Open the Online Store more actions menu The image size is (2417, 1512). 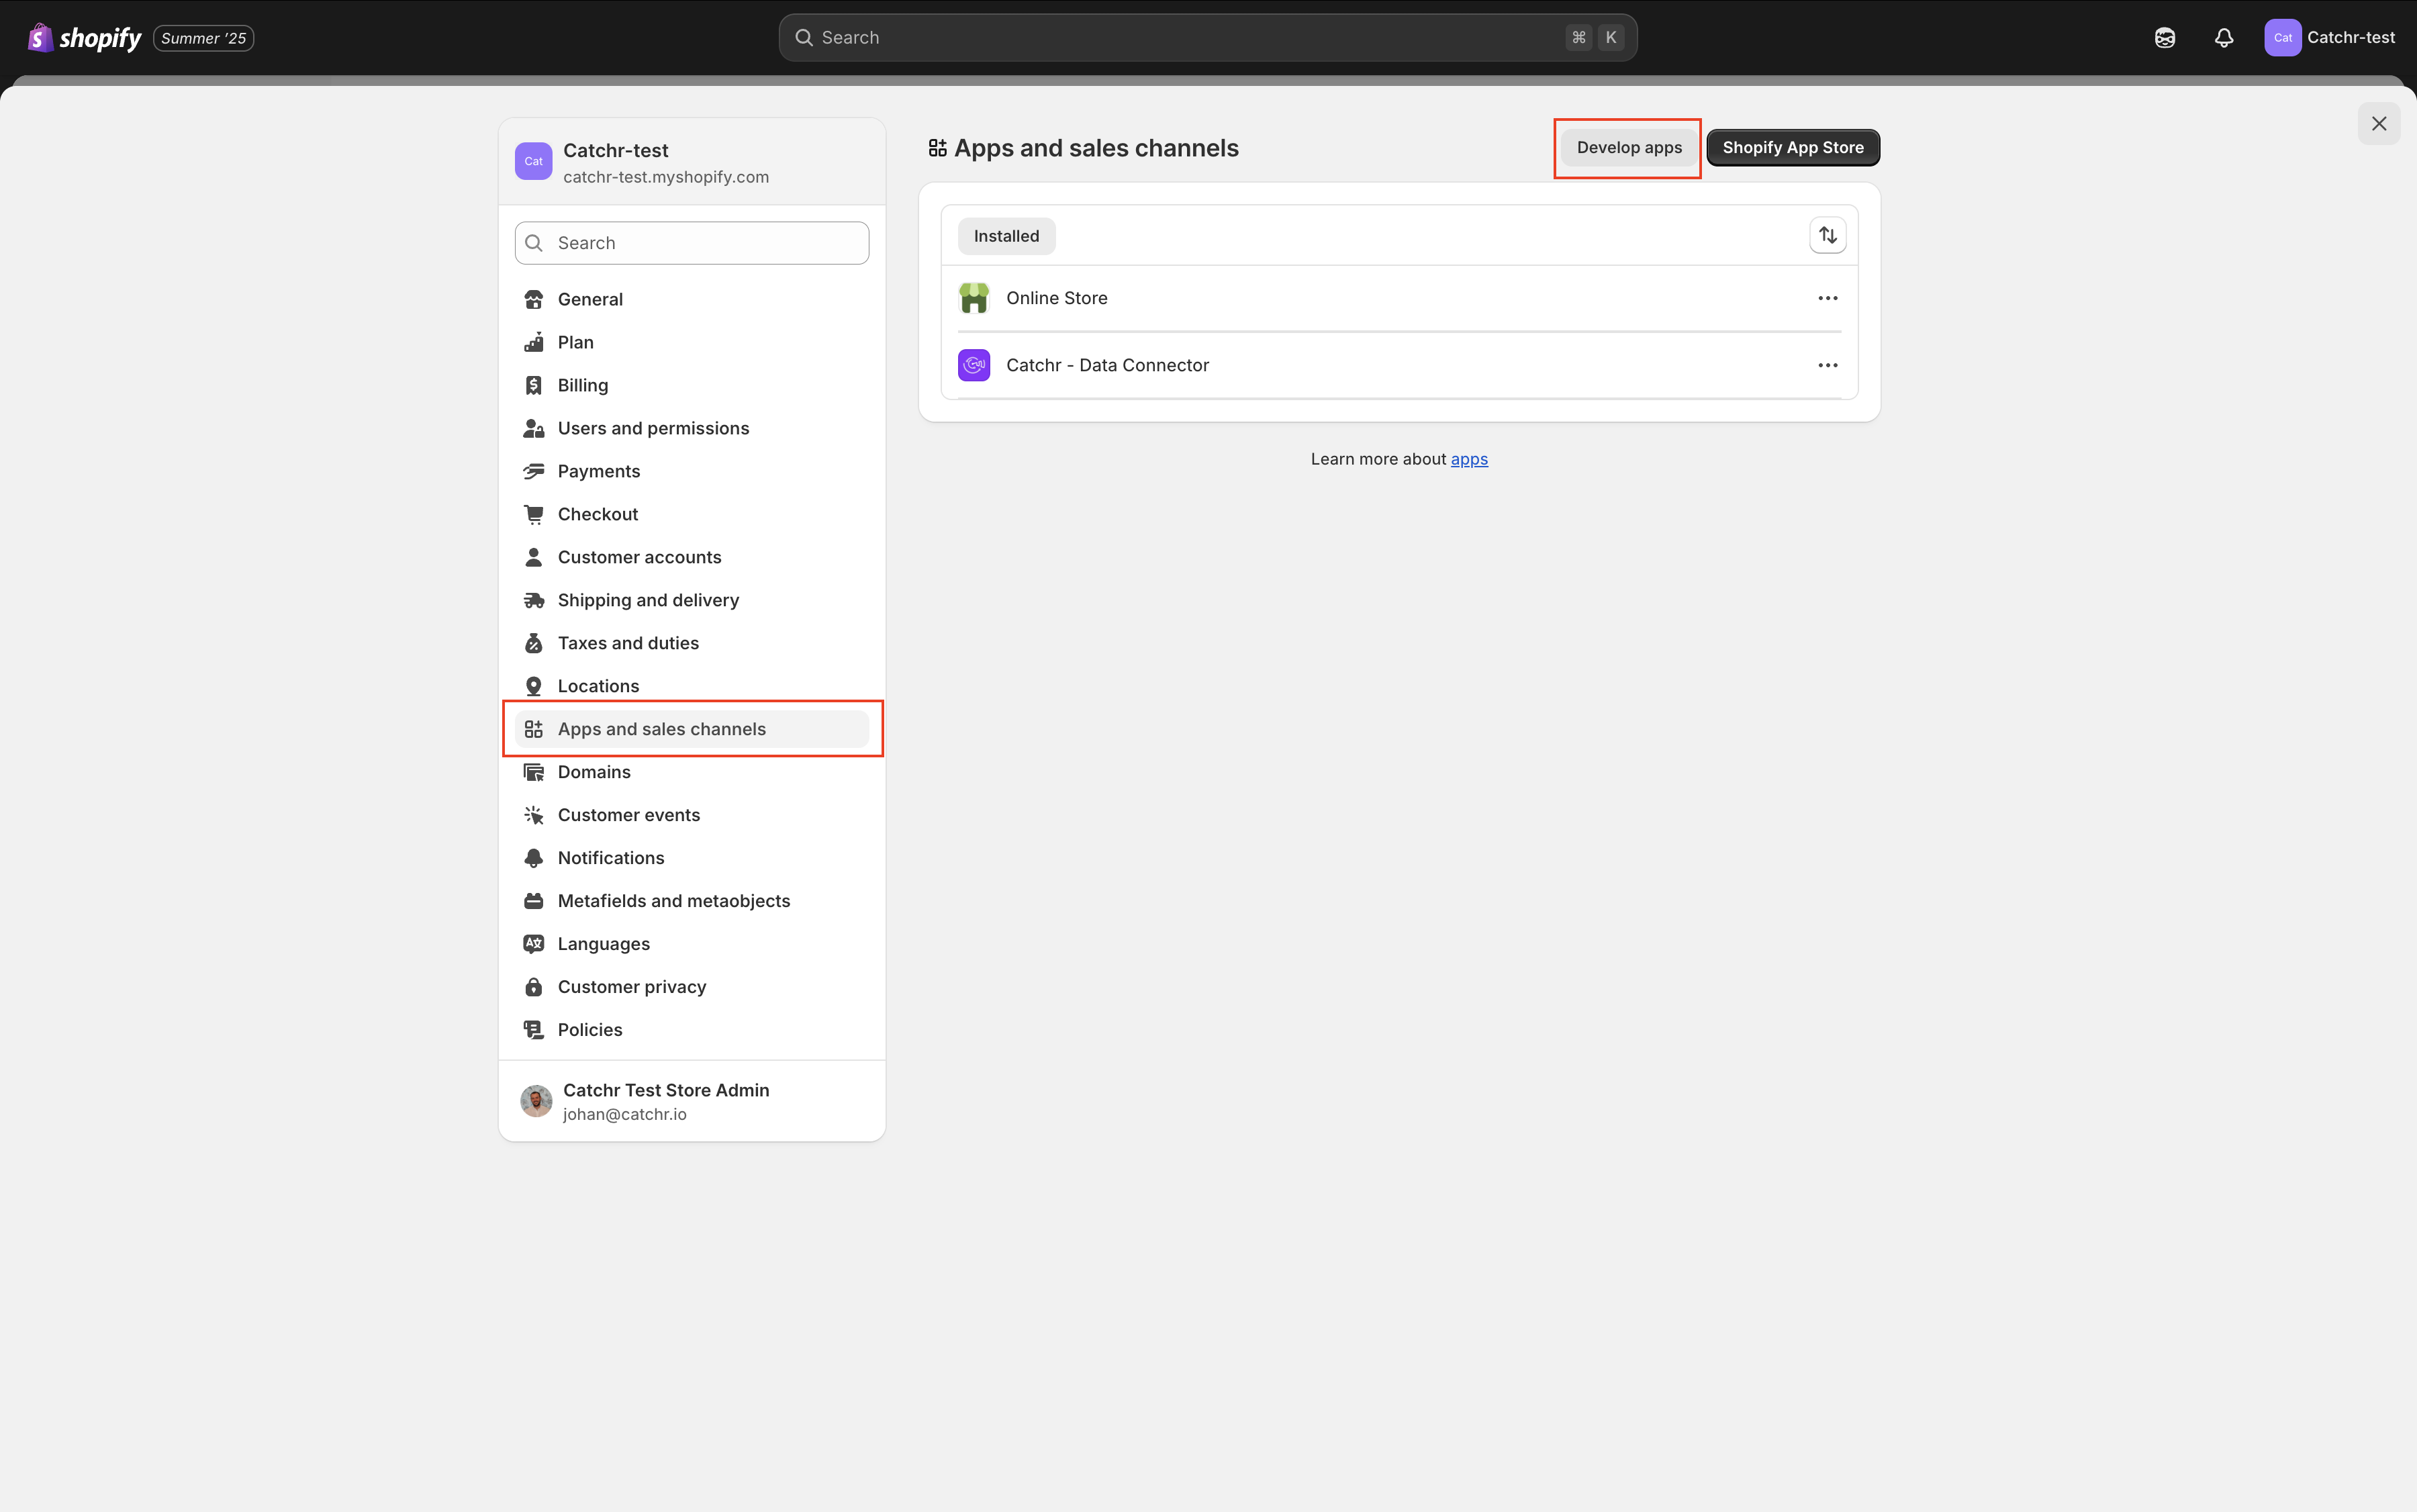1828,298
